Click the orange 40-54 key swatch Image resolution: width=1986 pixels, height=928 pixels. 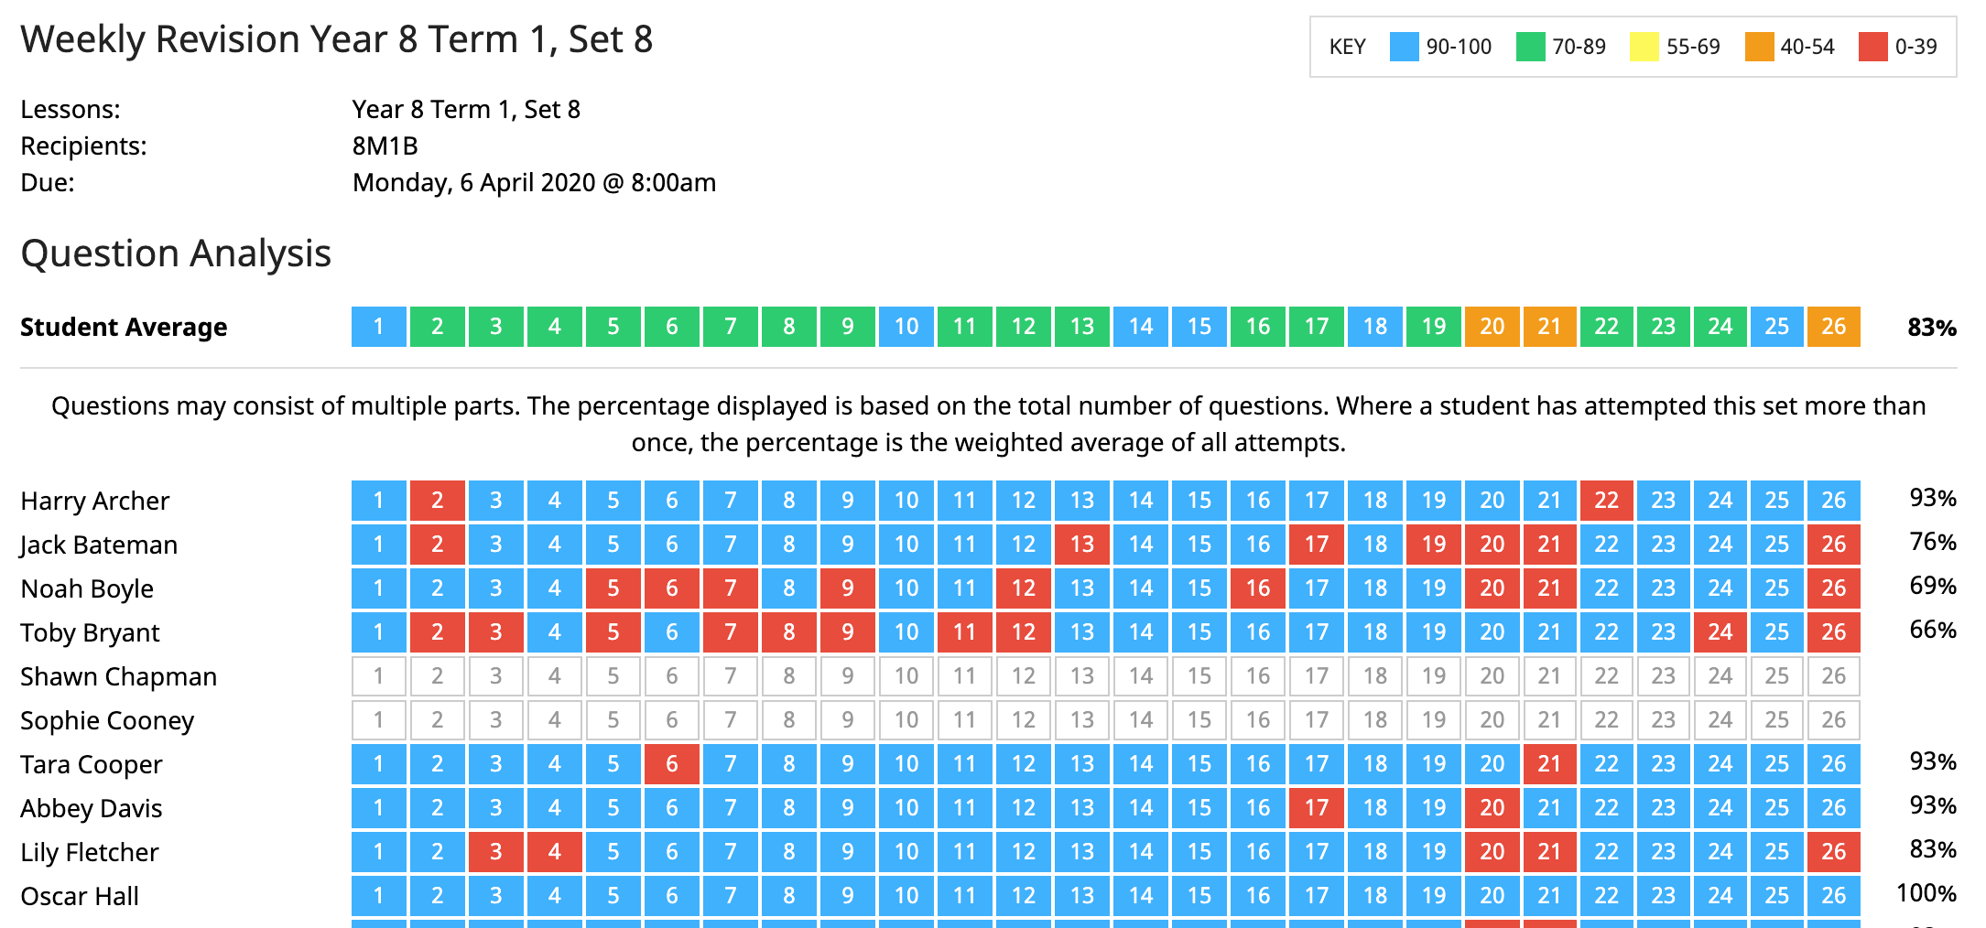click(x=1759, y=47)
